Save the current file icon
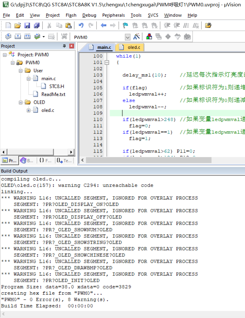245x318 pixels. [x=27, y=25]
